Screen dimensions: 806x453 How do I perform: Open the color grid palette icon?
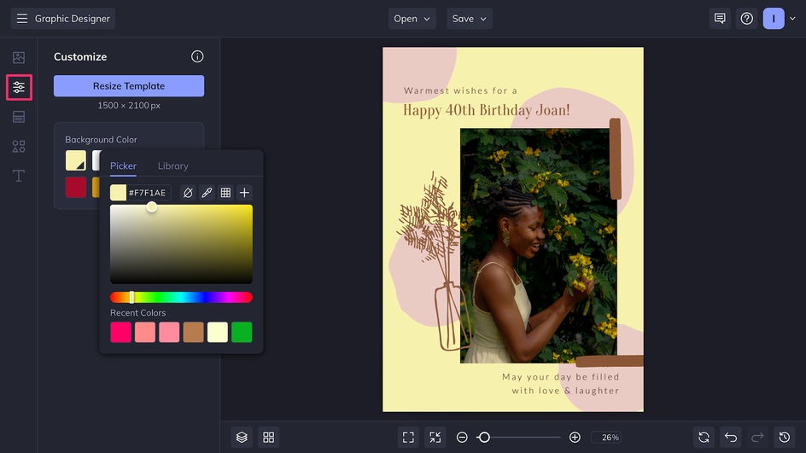pos(225,193)
